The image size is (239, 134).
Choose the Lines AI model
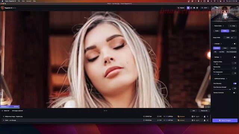tap(225, 48)
